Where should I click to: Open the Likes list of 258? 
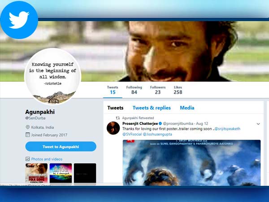(178, 90)
